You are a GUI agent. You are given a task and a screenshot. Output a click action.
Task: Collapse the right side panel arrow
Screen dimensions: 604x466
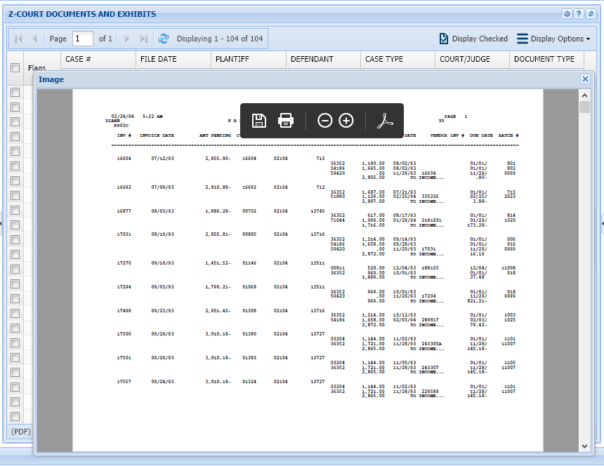pos(602,223)
